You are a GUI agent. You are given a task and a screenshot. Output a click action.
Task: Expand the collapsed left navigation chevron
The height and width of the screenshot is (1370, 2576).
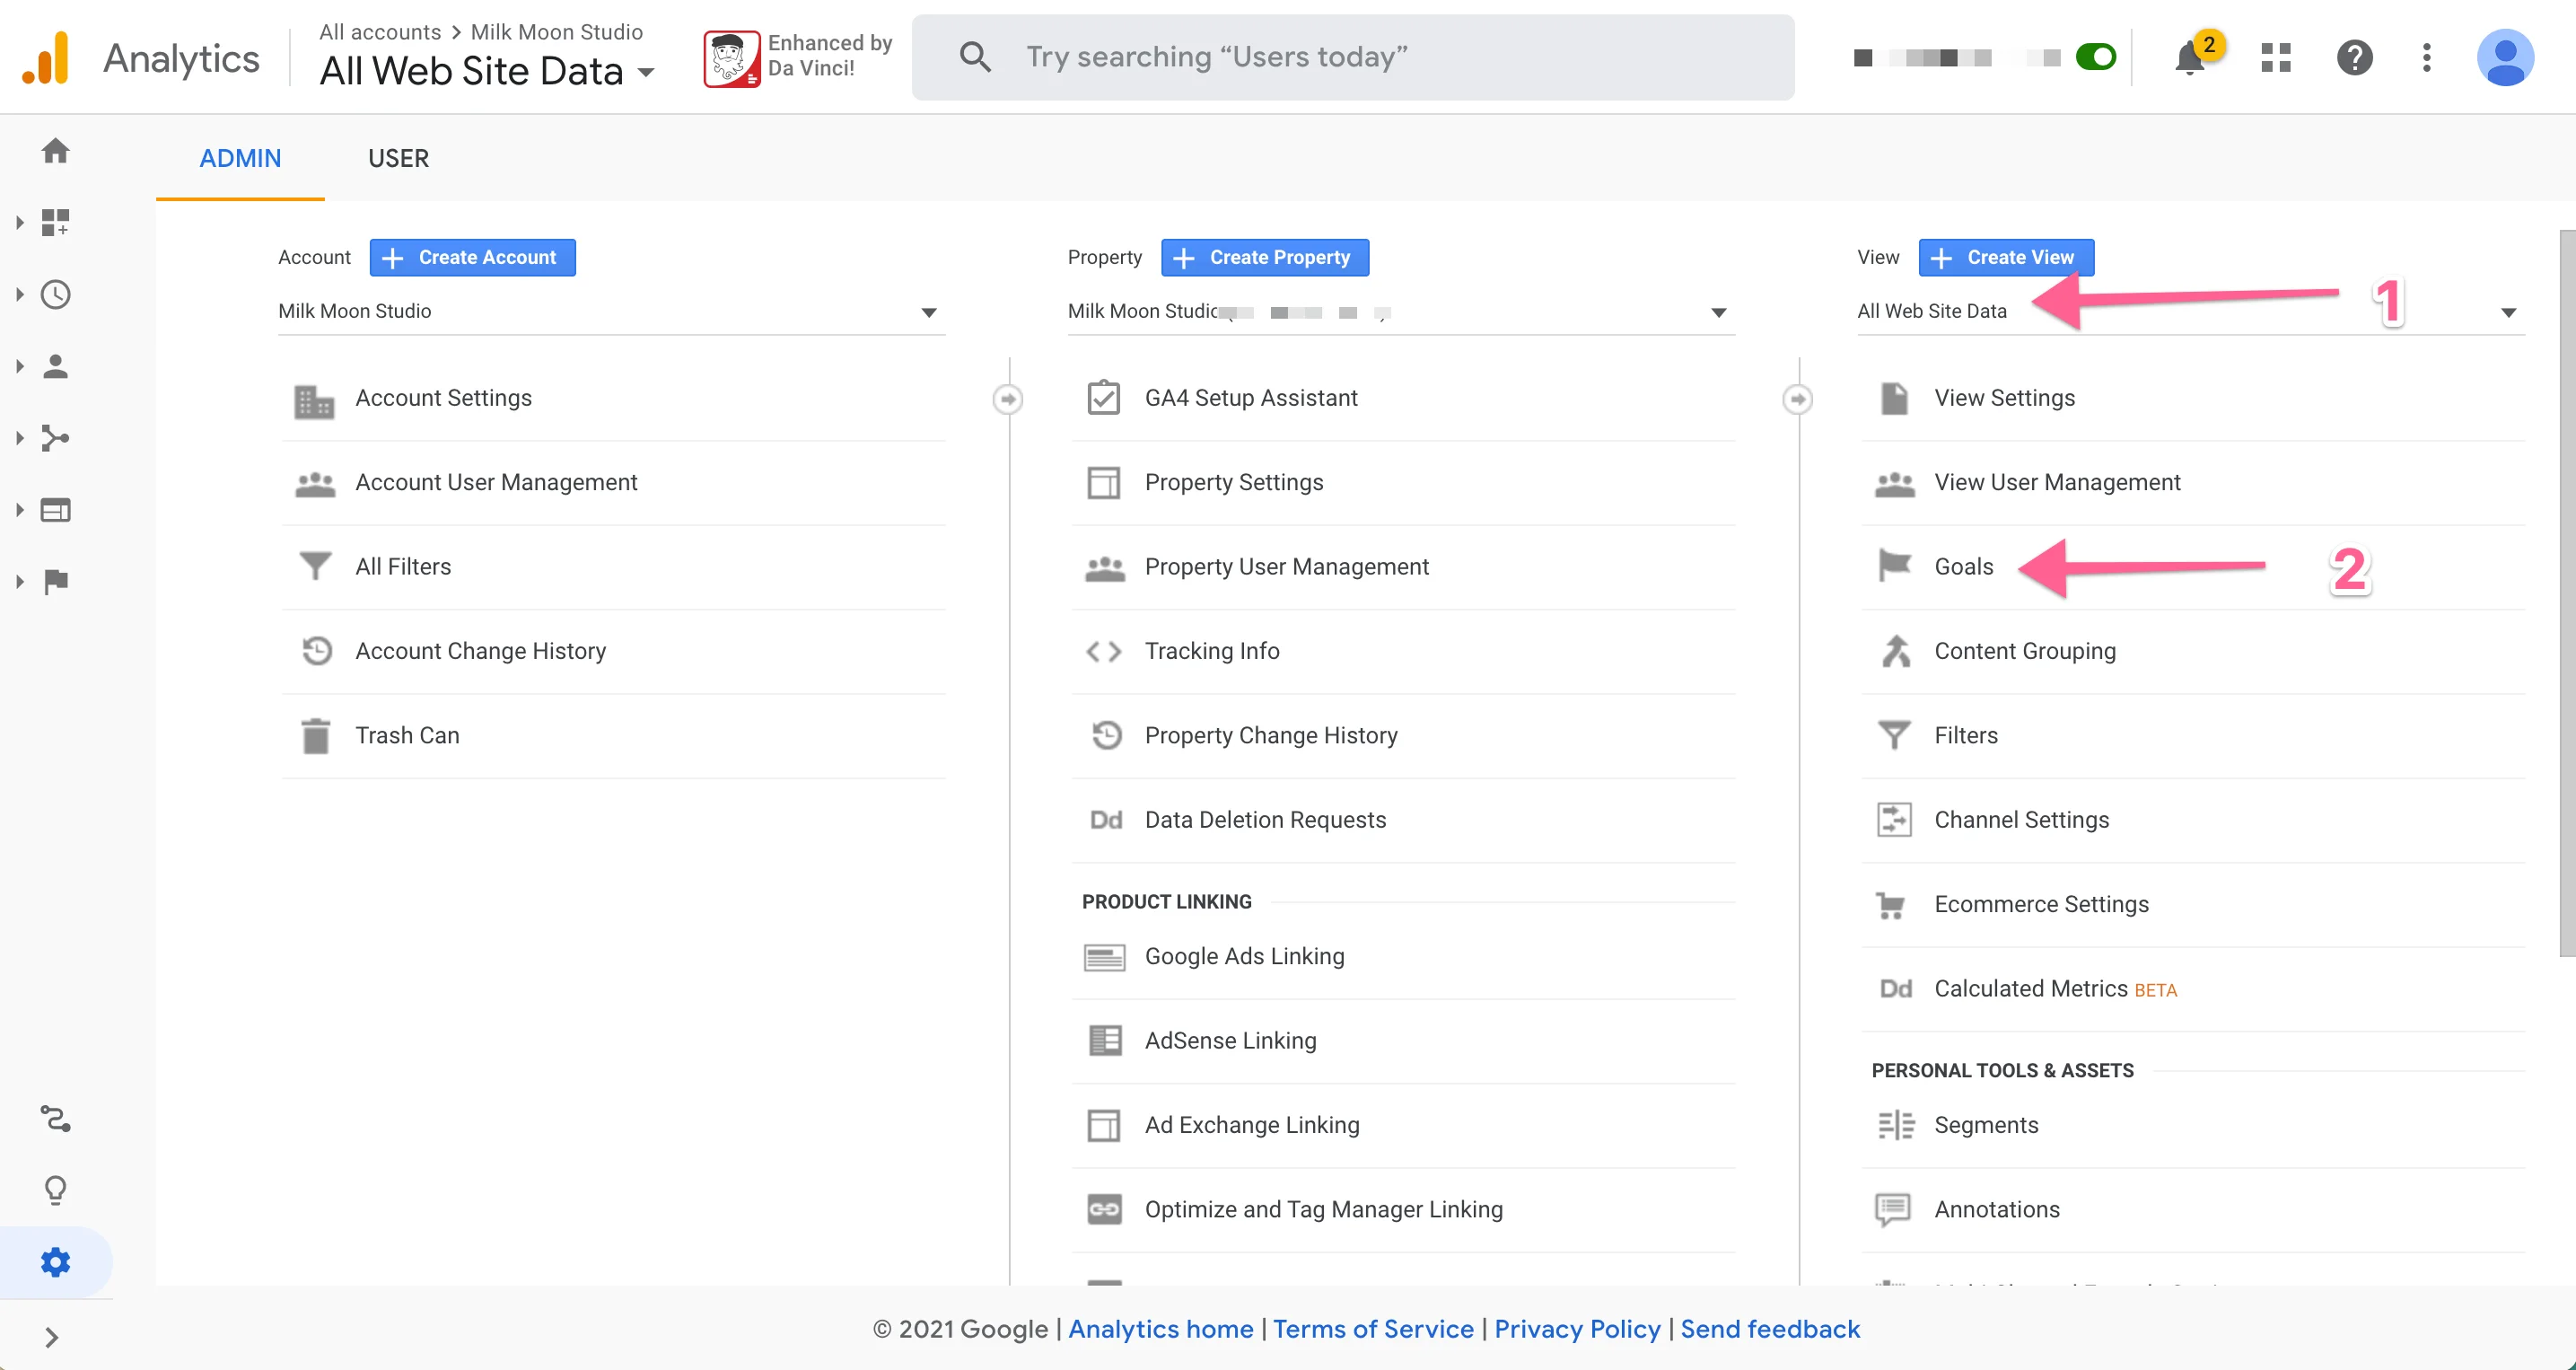(x=52, y=1337)
